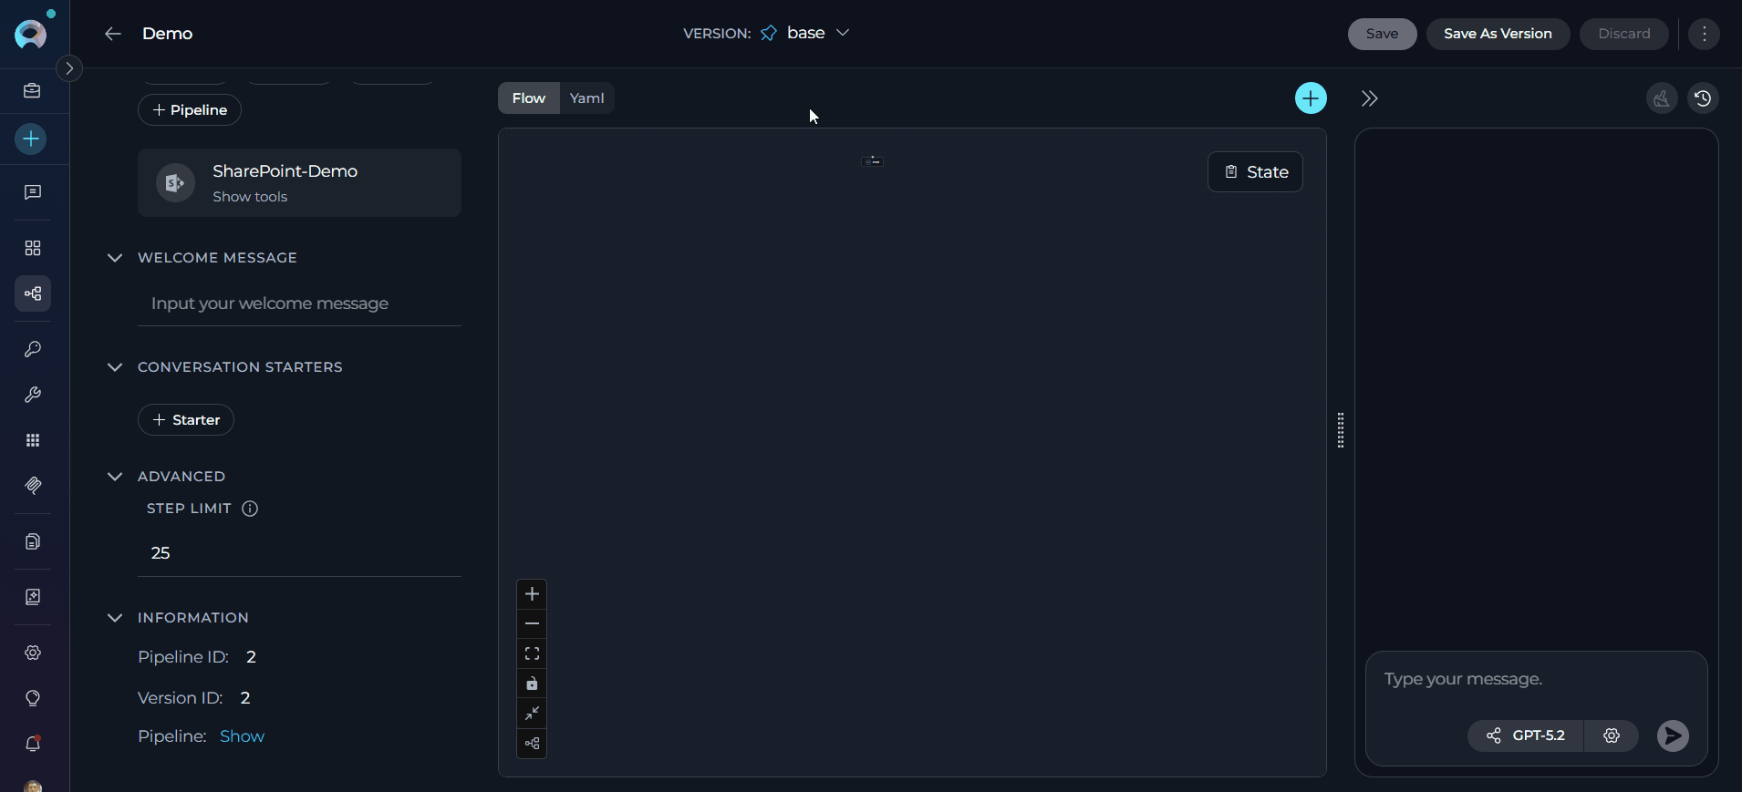Screen dimensions: 1742x792
Task: Click the canvas zoom out minus button
Action: coord(532,624)
